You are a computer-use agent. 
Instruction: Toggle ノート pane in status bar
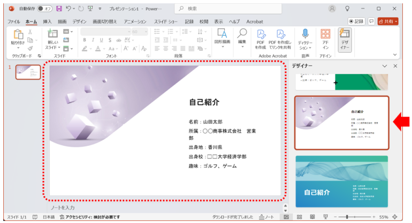(266, 217)
